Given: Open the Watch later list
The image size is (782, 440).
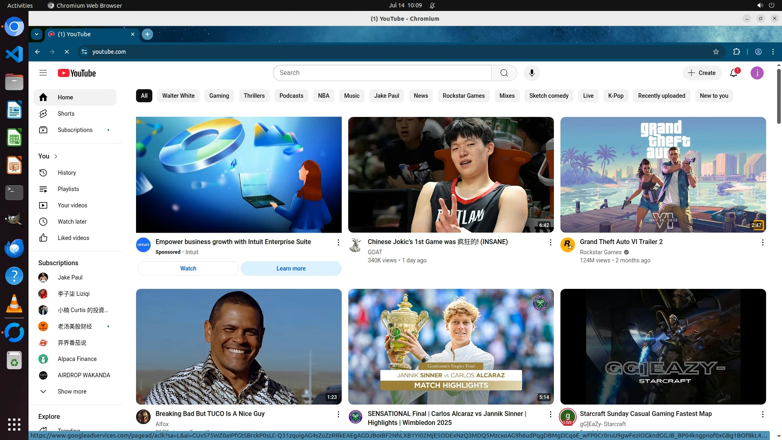Looking at the screenshot, I should point(72,222).
